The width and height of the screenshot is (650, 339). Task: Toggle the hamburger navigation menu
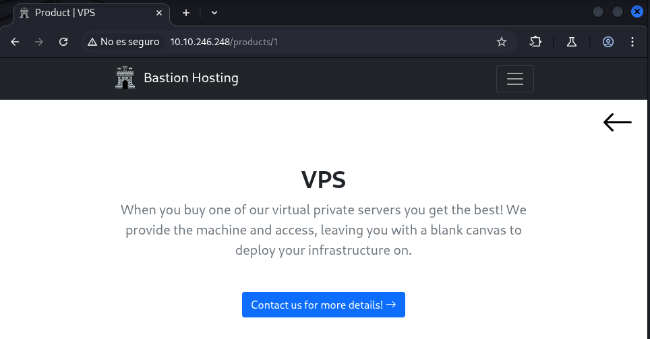pyautogui.click(x=515, y=79)
